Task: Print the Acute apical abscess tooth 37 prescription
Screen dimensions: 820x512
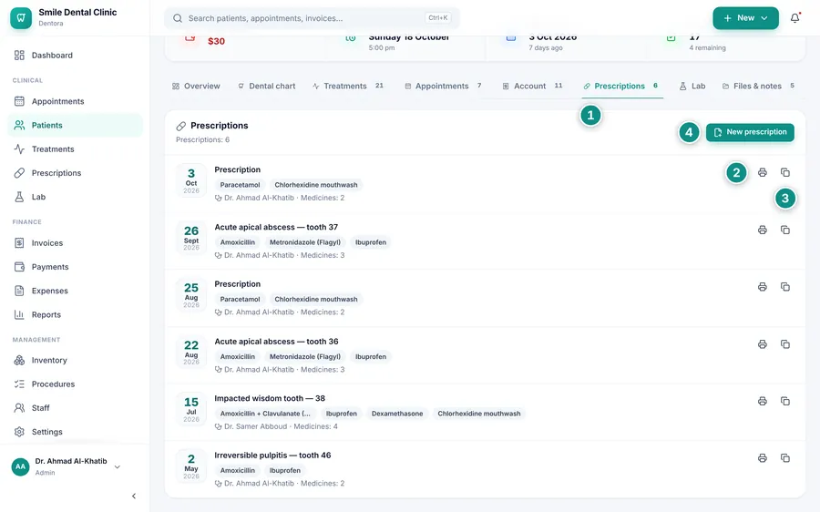Action: point(763,230)
